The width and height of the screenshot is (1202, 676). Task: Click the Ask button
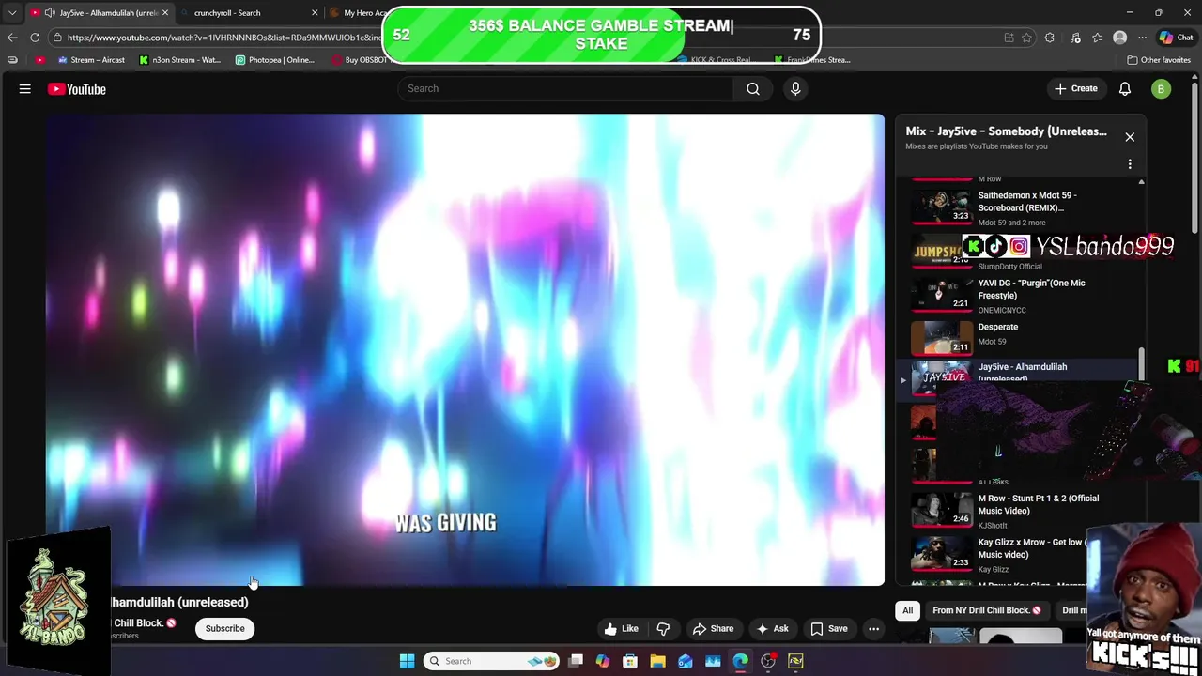click(772, 629)
